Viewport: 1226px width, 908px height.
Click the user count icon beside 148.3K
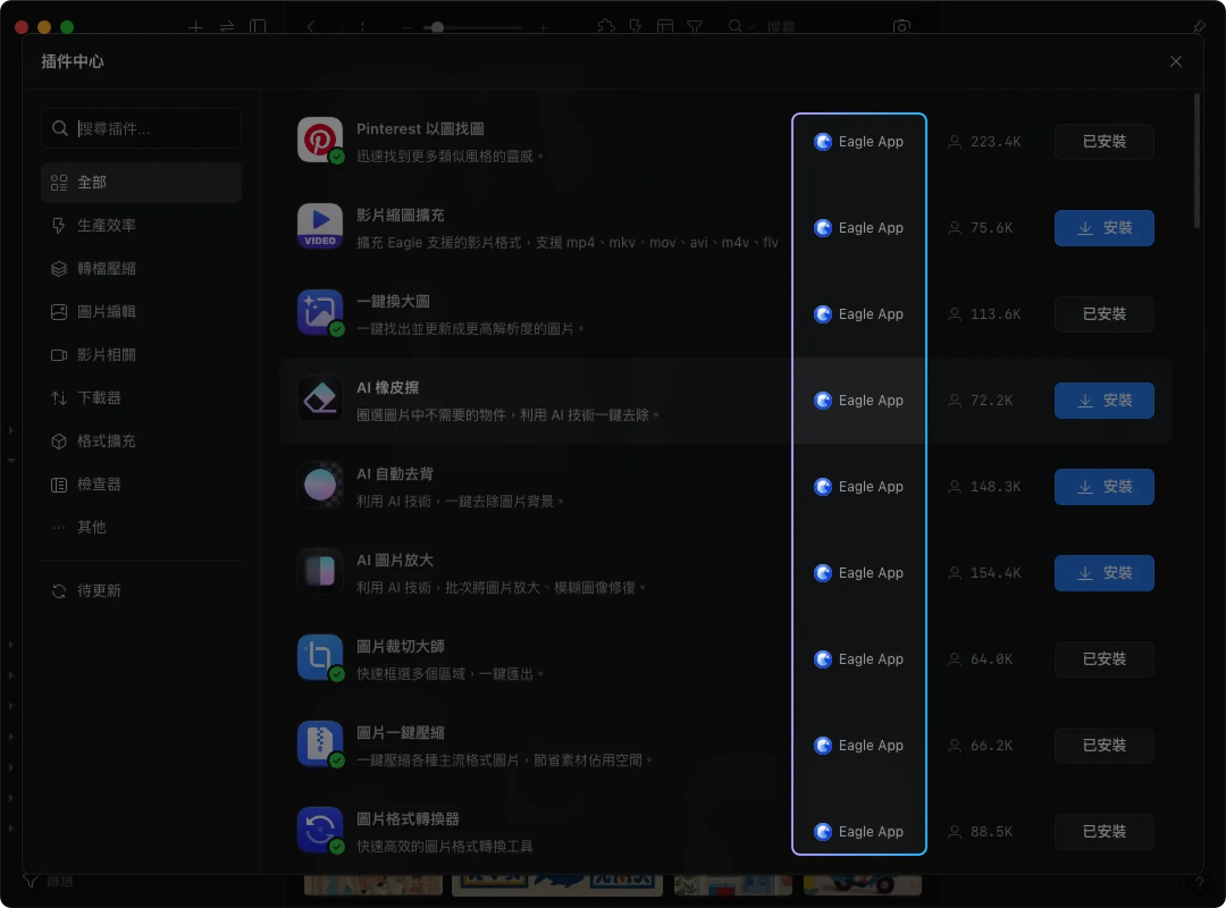tap(955, 487)
